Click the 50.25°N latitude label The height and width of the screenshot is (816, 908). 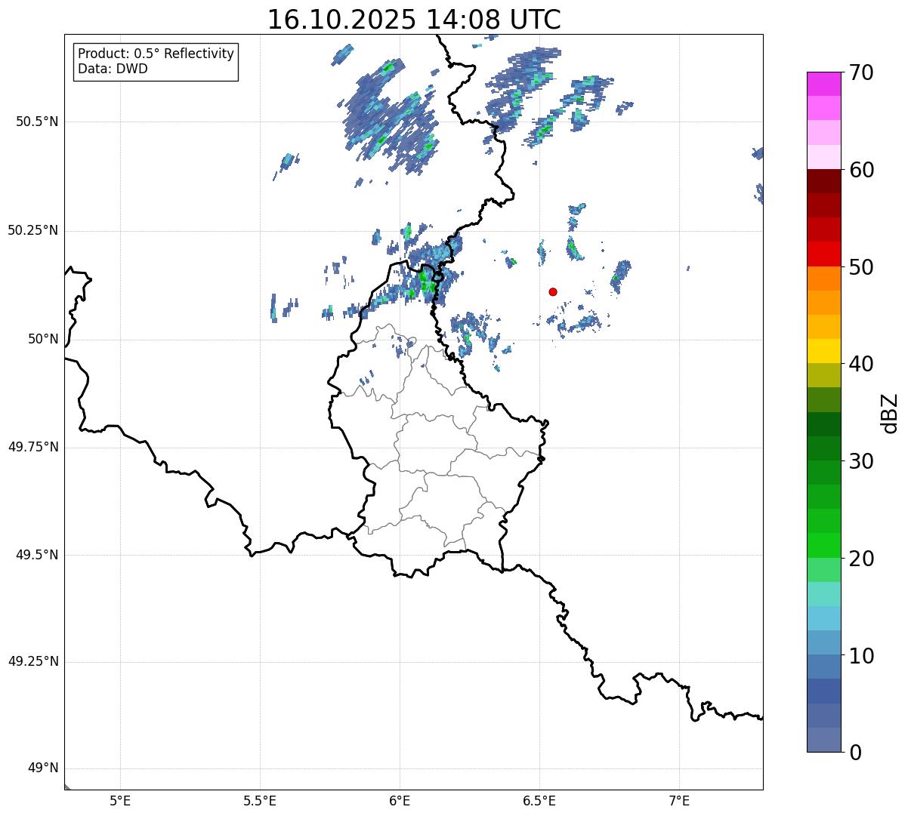pos(33,230)
